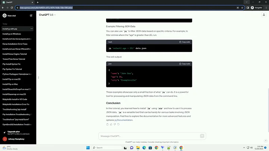Click the New chat button

click(x=18, y=16)
